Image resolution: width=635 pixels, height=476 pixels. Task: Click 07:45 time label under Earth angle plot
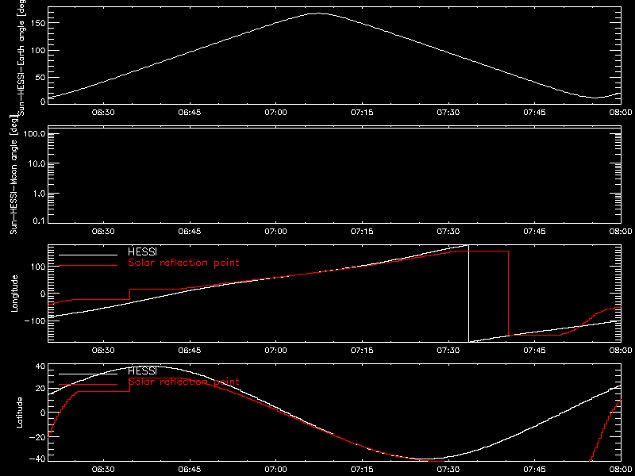click(x=534, y=113)
